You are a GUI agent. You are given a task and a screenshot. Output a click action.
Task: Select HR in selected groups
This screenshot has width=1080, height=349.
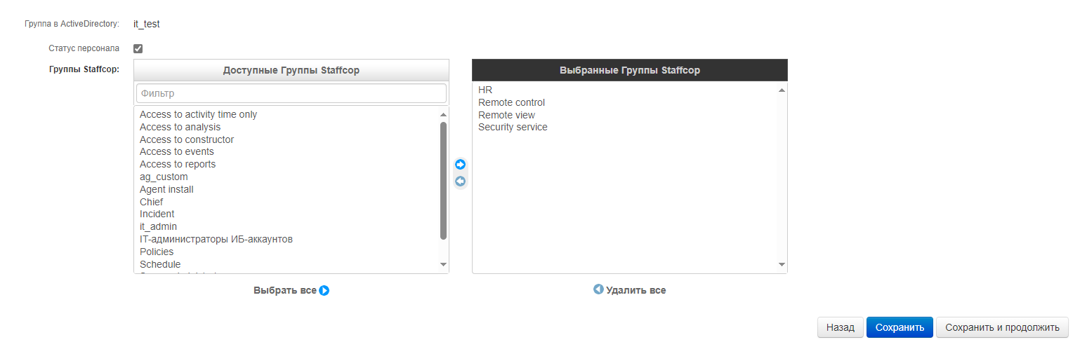(625, 90)
